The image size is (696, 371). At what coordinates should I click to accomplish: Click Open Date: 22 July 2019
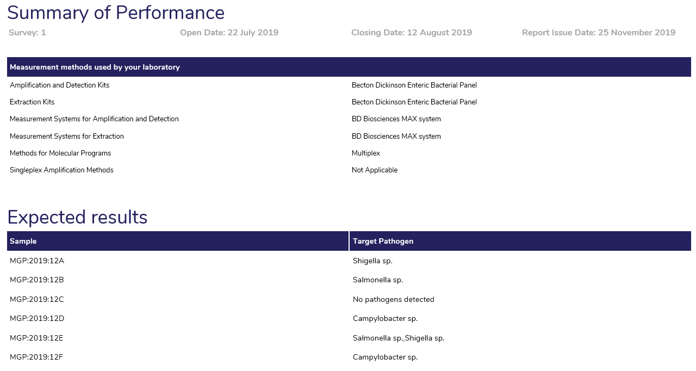(229, 33)
